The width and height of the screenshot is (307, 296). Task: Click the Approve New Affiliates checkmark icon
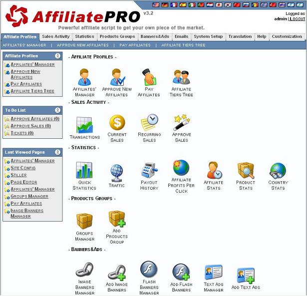117,77
